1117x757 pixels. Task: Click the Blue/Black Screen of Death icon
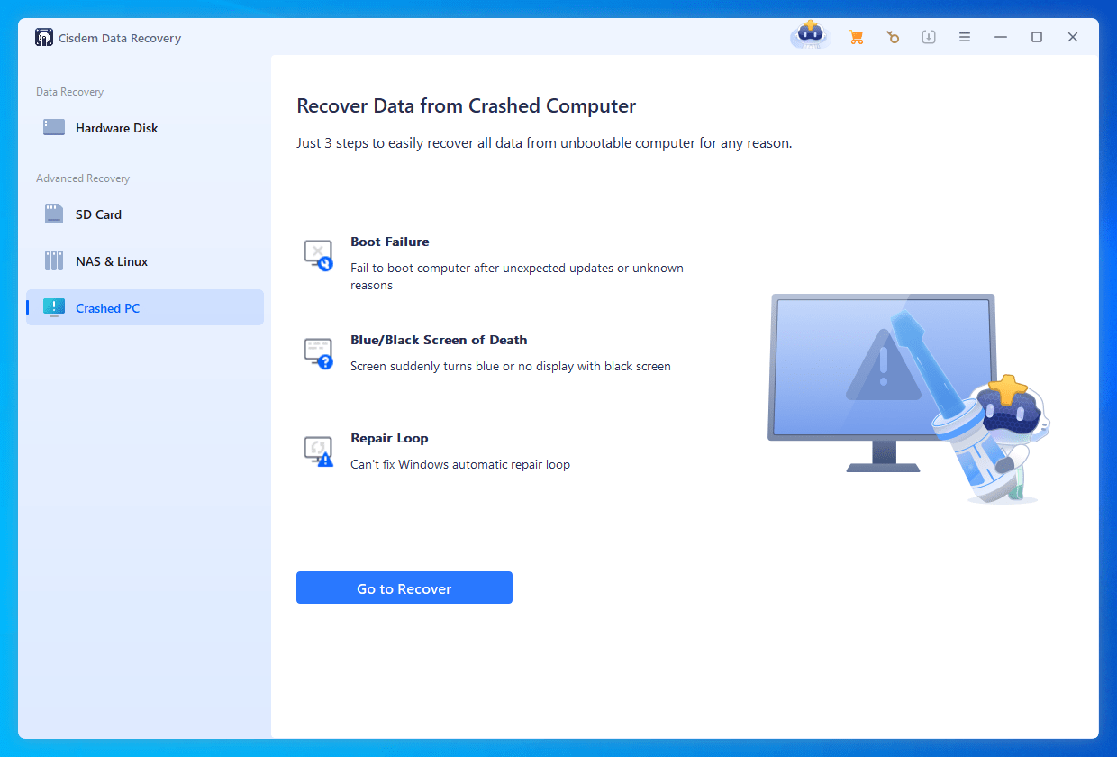tap(319, 354)
